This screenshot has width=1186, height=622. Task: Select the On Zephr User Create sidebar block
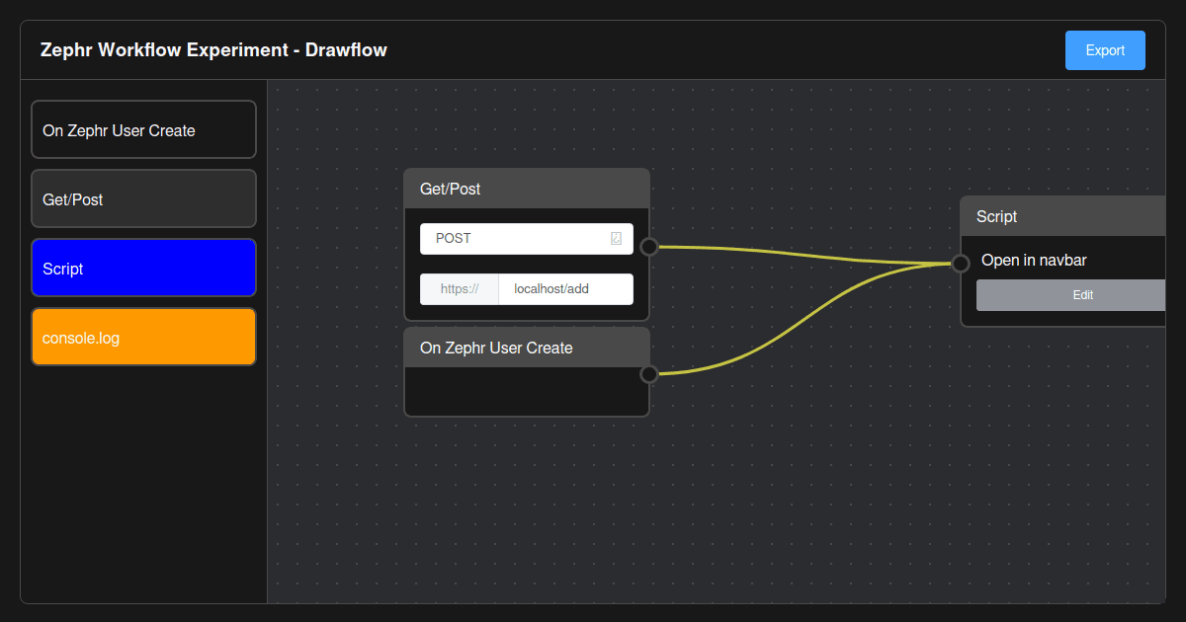click(x=143, y=129)
